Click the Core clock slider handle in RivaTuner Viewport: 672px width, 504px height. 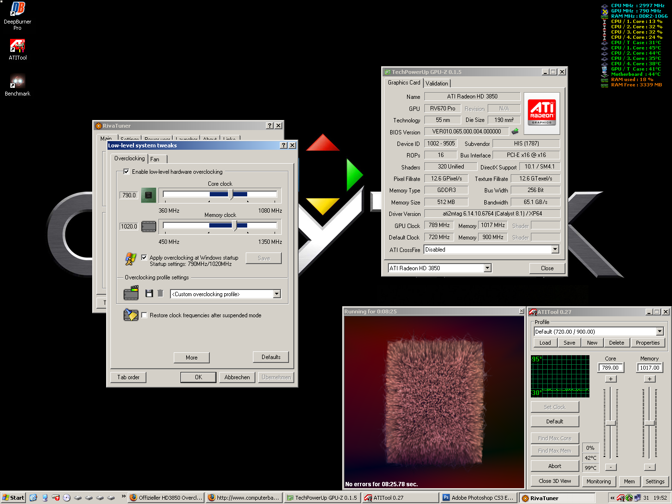[231, 194]
